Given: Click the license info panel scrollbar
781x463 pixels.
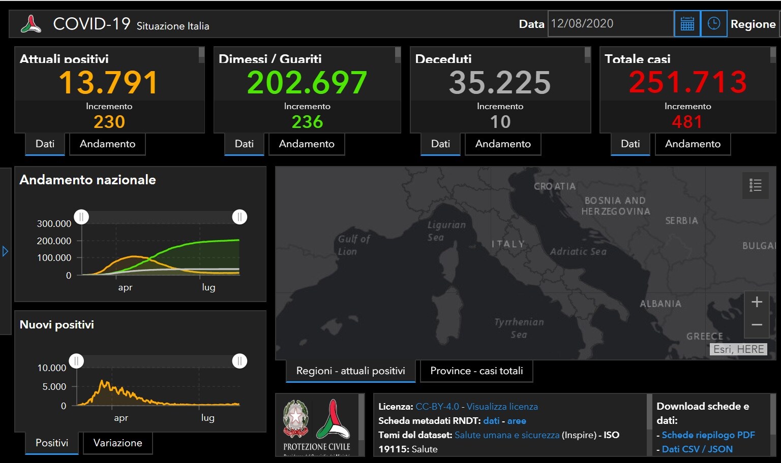Looking at the screenshot, I should point(649,411).
